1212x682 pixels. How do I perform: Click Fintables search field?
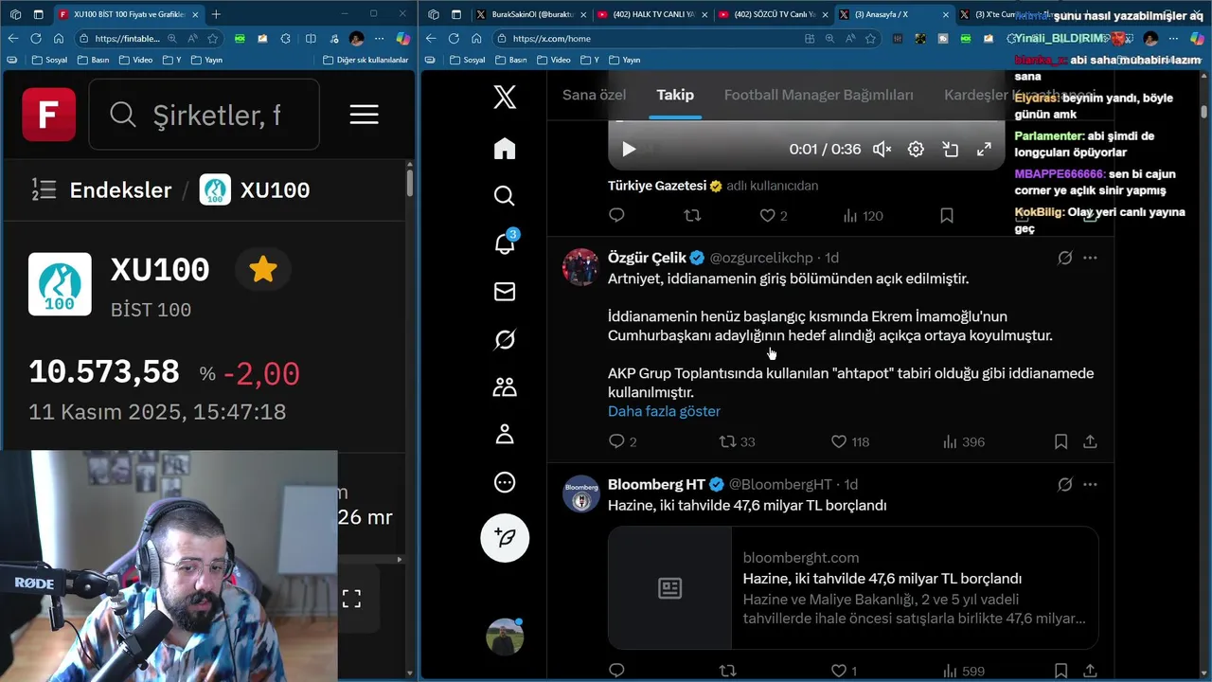coord(205,115)
